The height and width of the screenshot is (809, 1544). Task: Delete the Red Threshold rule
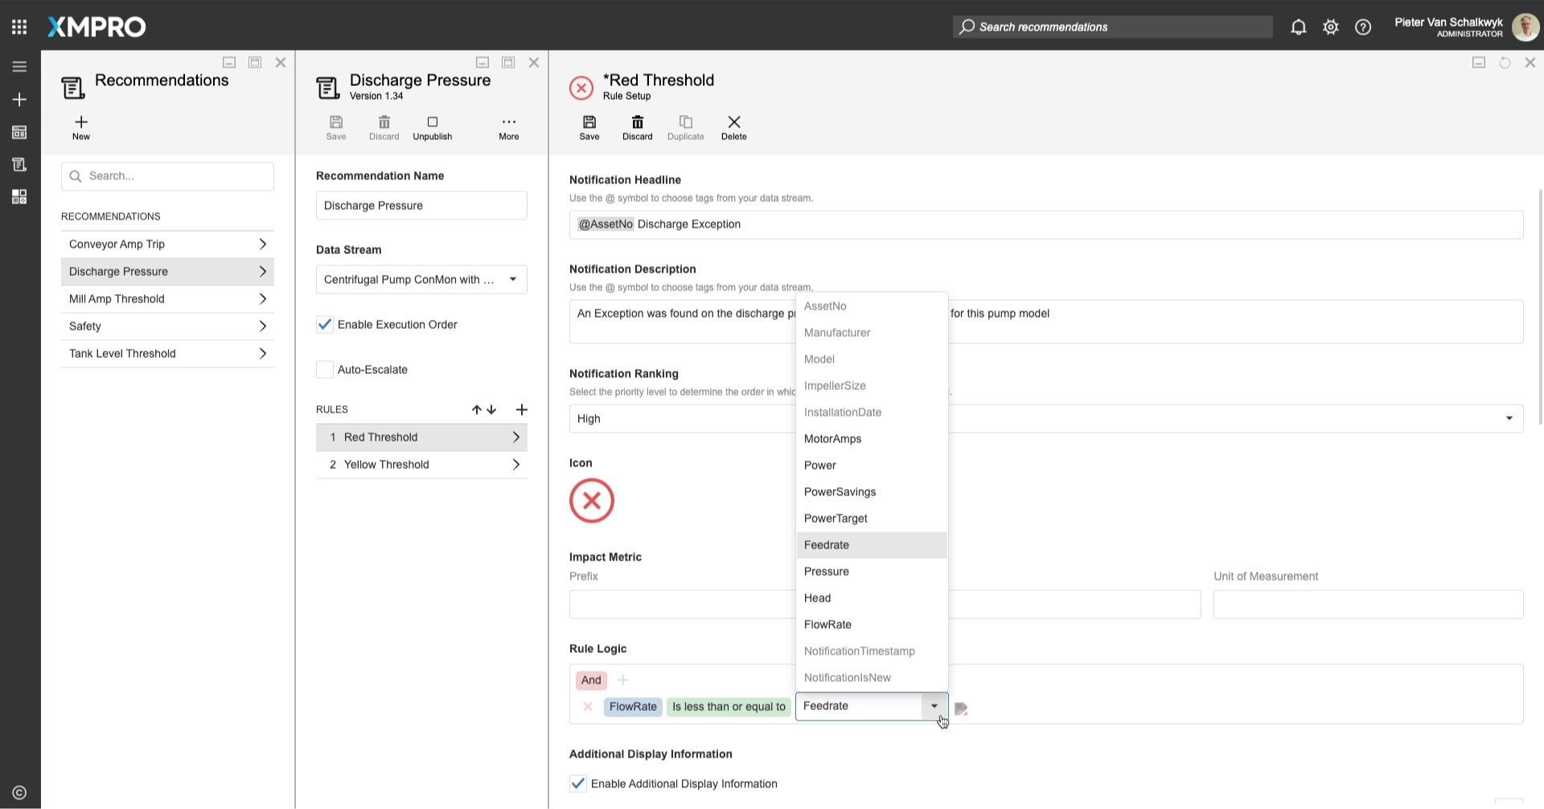733,127
